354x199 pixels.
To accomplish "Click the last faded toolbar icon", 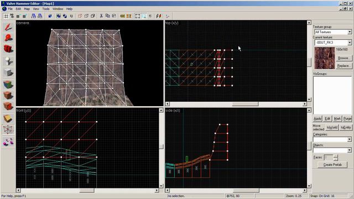I will click(167, 16).
